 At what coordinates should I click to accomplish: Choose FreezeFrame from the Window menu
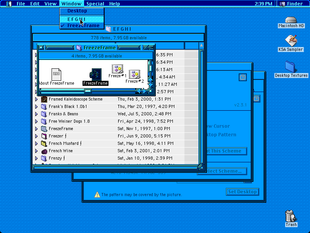(x=82, y=26)
